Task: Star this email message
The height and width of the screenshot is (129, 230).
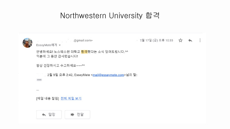Action: [x=181, y=40]
